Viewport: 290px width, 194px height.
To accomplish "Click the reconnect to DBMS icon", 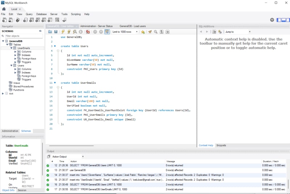I will click(65, 20).
